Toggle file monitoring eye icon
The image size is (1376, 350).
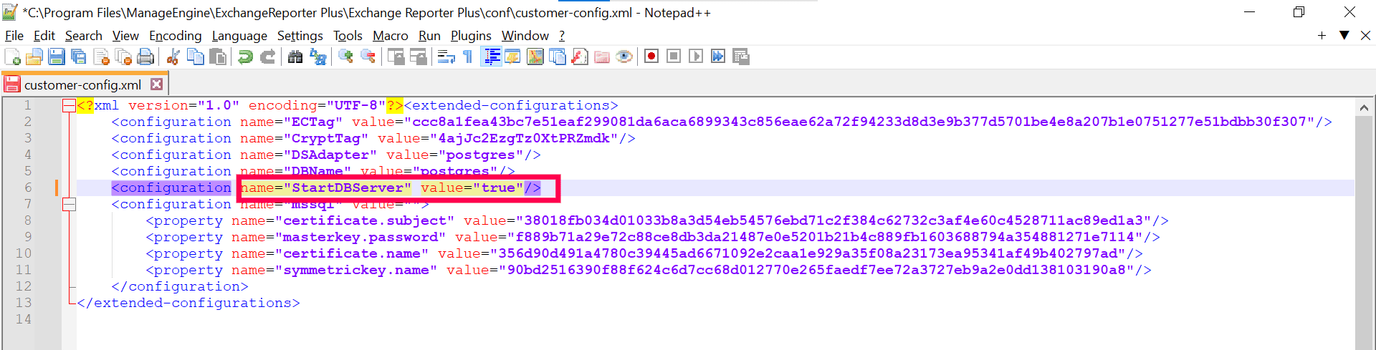click(x=624, y=57)
